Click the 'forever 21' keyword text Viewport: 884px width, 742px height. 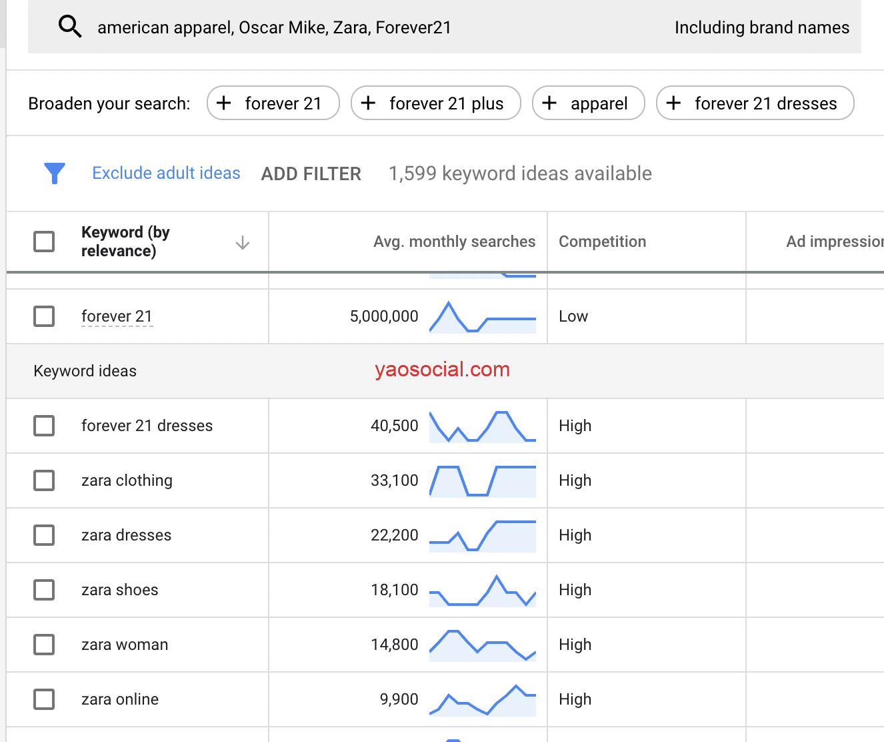point(117,316)
